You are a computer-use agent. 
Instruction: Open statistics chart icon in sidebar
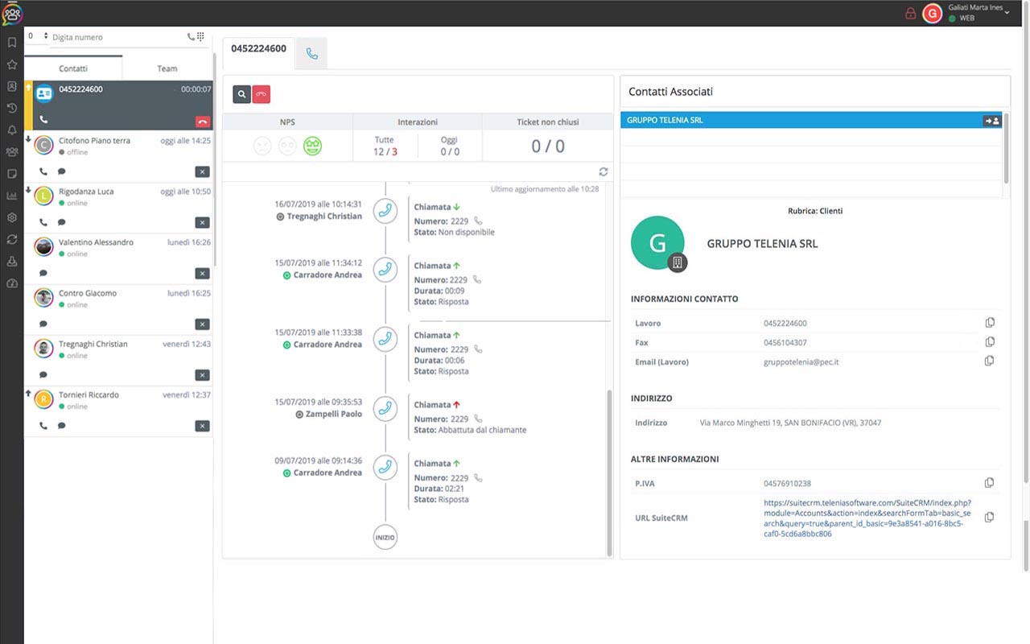click(x=12, y=196)
